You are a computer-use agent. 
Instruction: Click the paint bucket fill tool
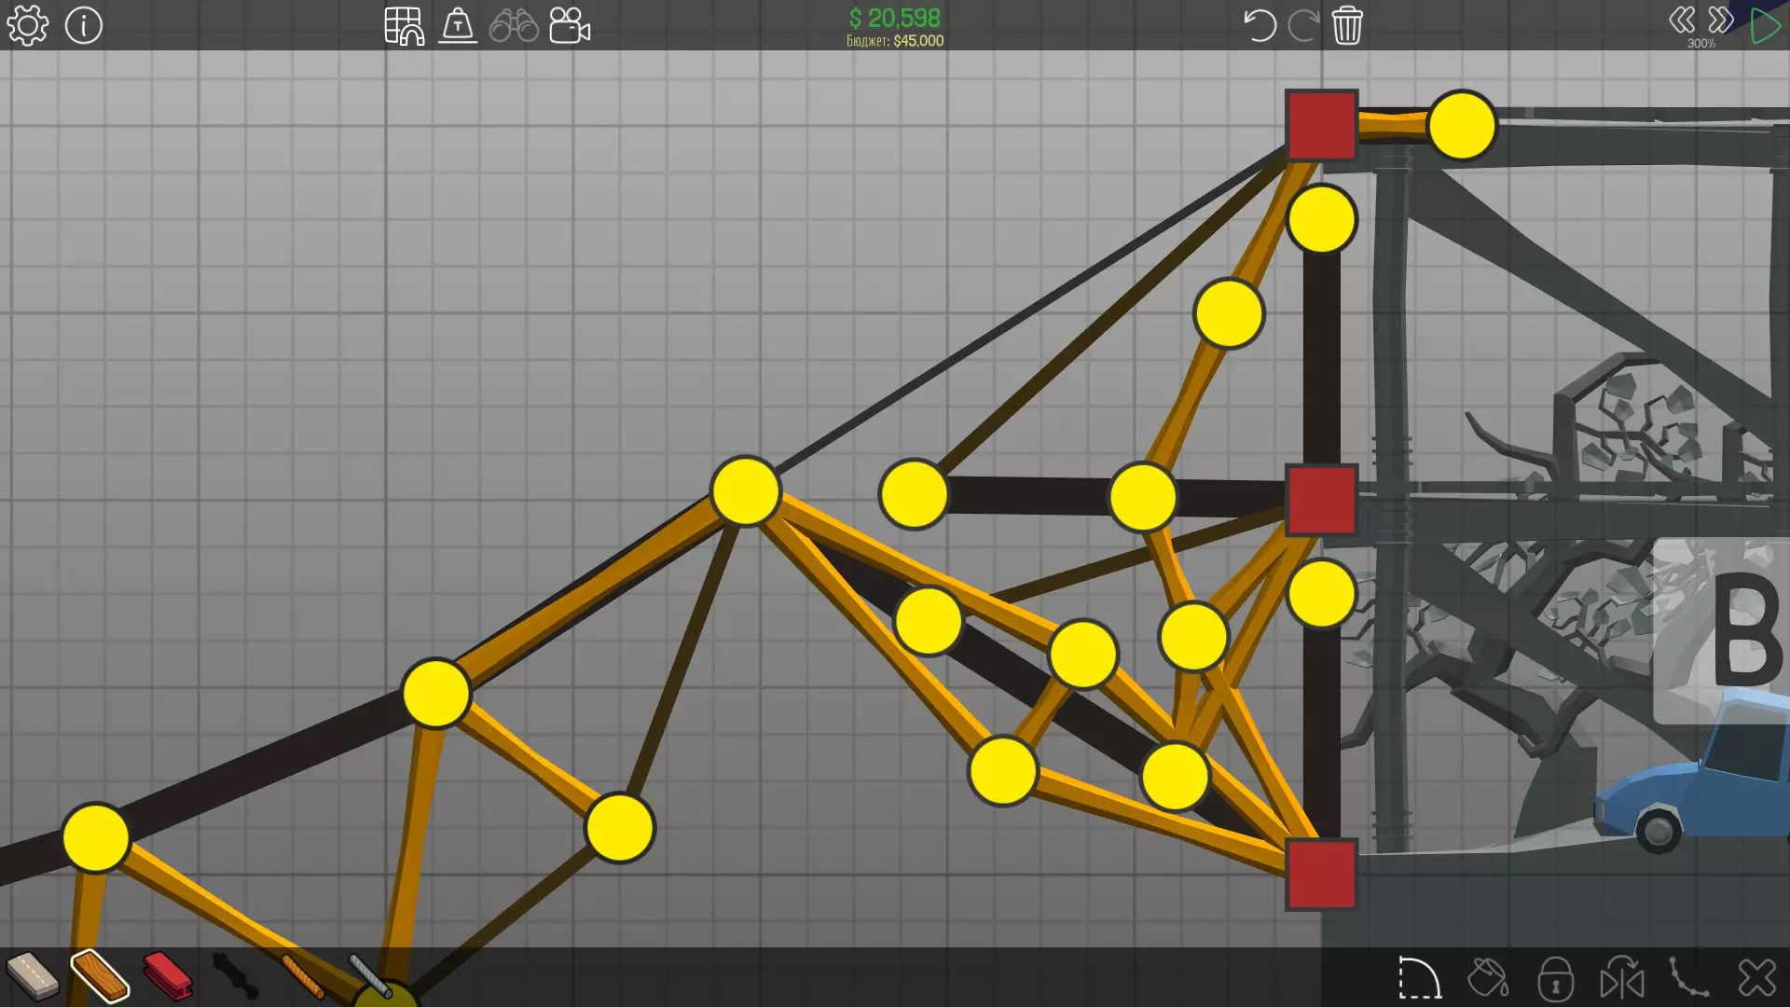(1488, 978)
